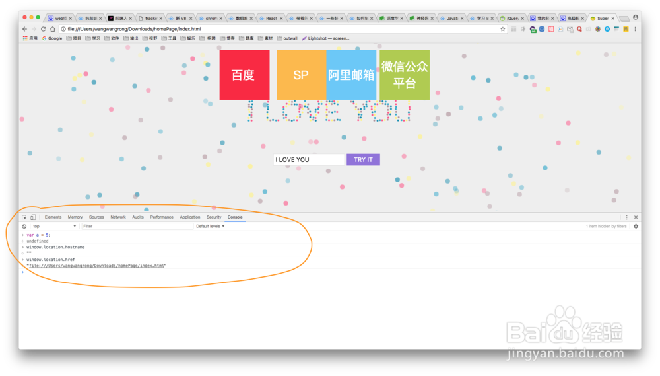Click the orange SP tile
This screenshot has height=376, width=660.
click(x=302, y=75)
